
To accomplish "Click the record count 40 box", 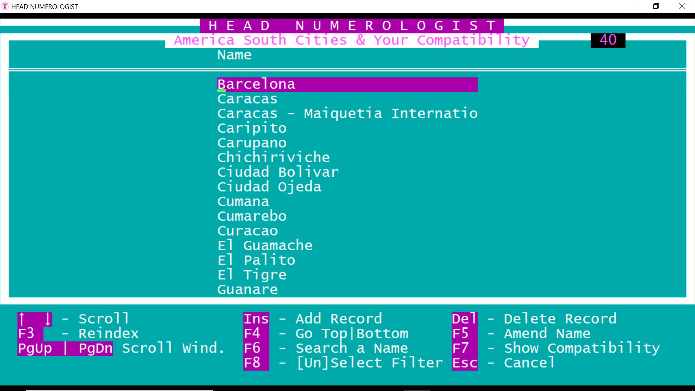I will 608,40.
